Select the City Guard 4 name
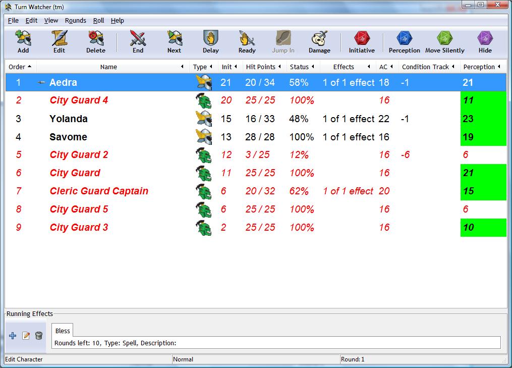512x368 pixels. coord(79,100)
